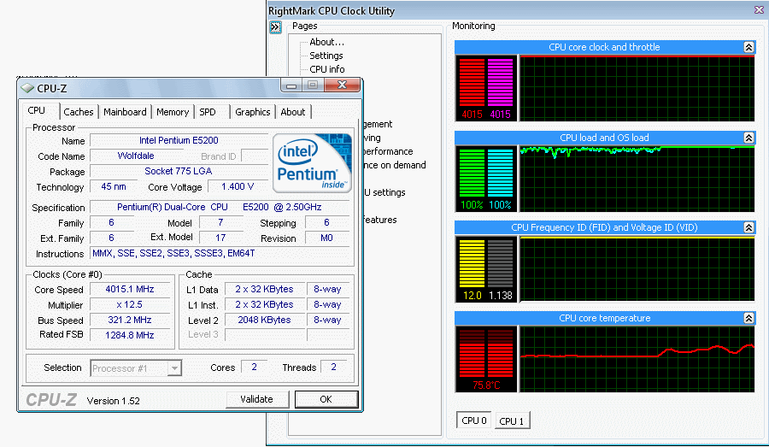The image size is (769, 447).
Task: Click the FID and VID history graph
Action: pos(637,269)
